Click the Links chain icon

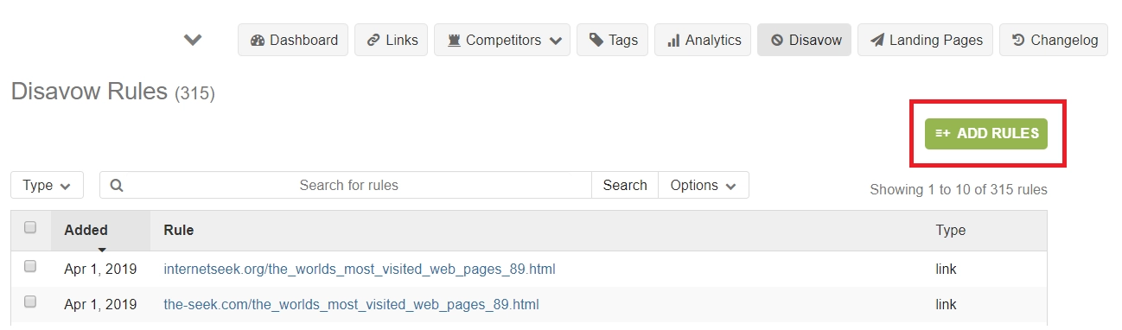point(373,40)
